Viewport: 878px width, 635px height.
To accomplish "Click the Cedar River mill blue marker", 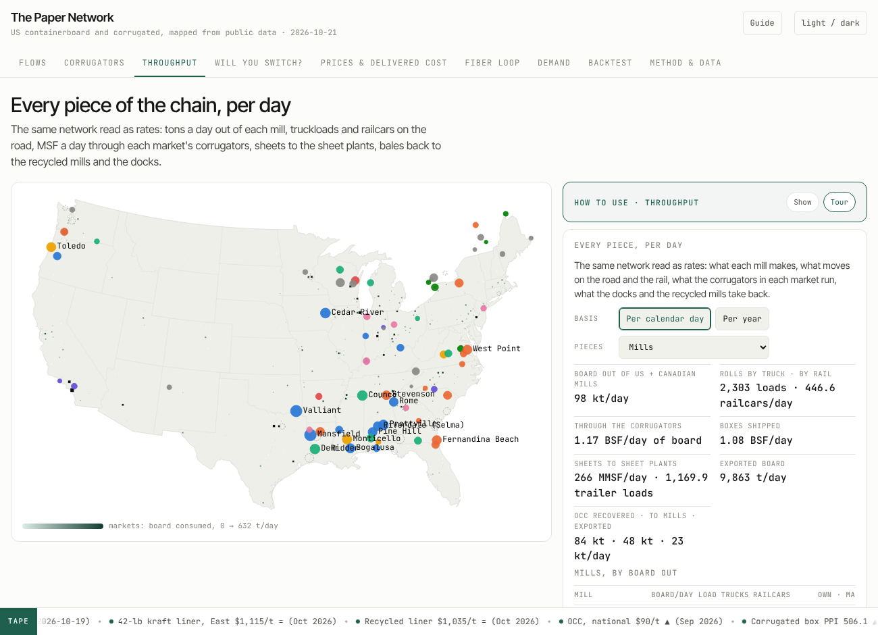I will click(326, 313).
